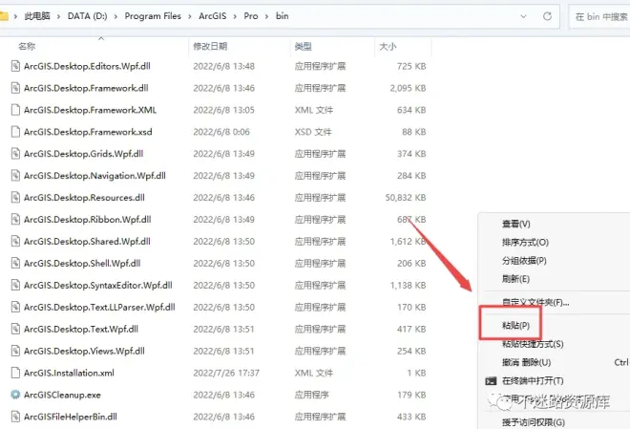630x429 pixels.
Task: Select the file name ArcGISFileHelperBin.dll
Action: 71,417
